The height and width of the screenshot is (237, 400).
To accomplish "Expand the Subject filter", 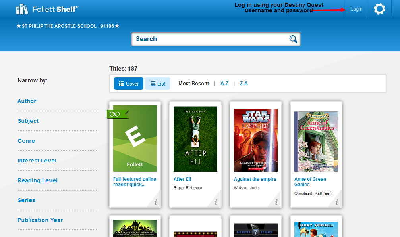I will point(28,121).
